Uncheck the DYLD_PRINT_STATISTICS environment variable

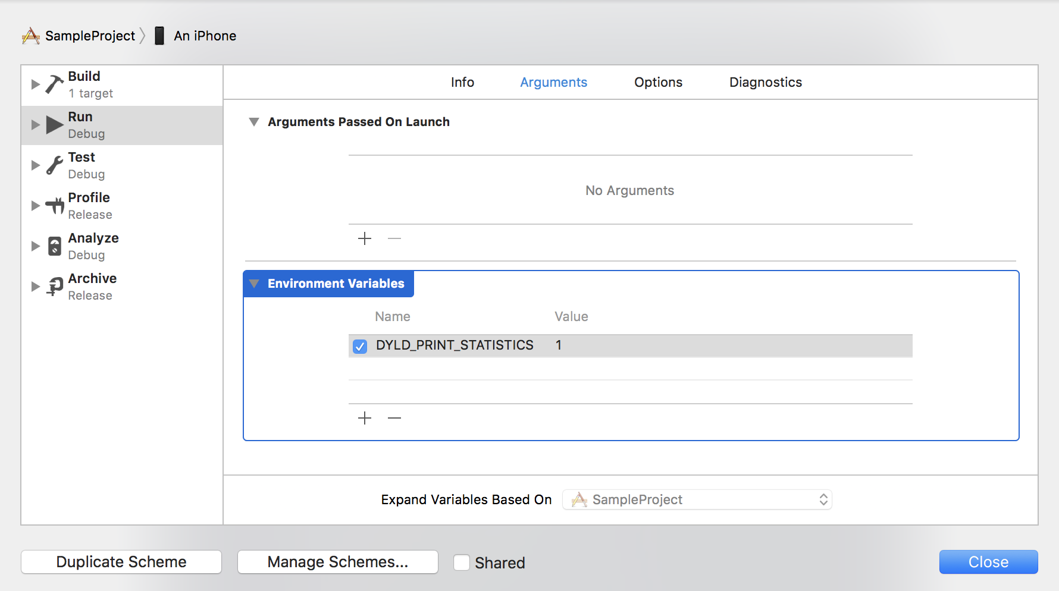click(359, 345)
